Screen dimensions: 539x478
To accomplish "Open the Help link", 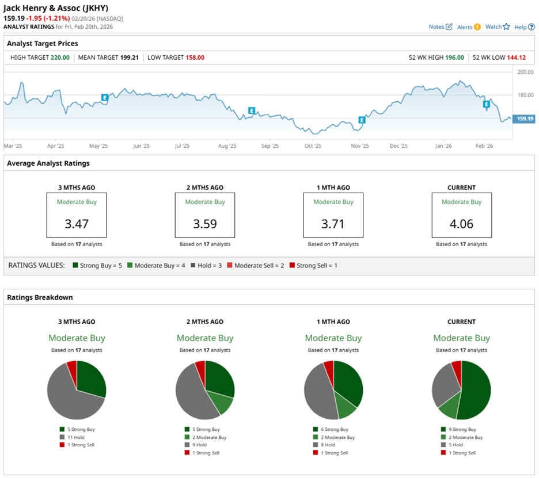I will pos(520,27).
